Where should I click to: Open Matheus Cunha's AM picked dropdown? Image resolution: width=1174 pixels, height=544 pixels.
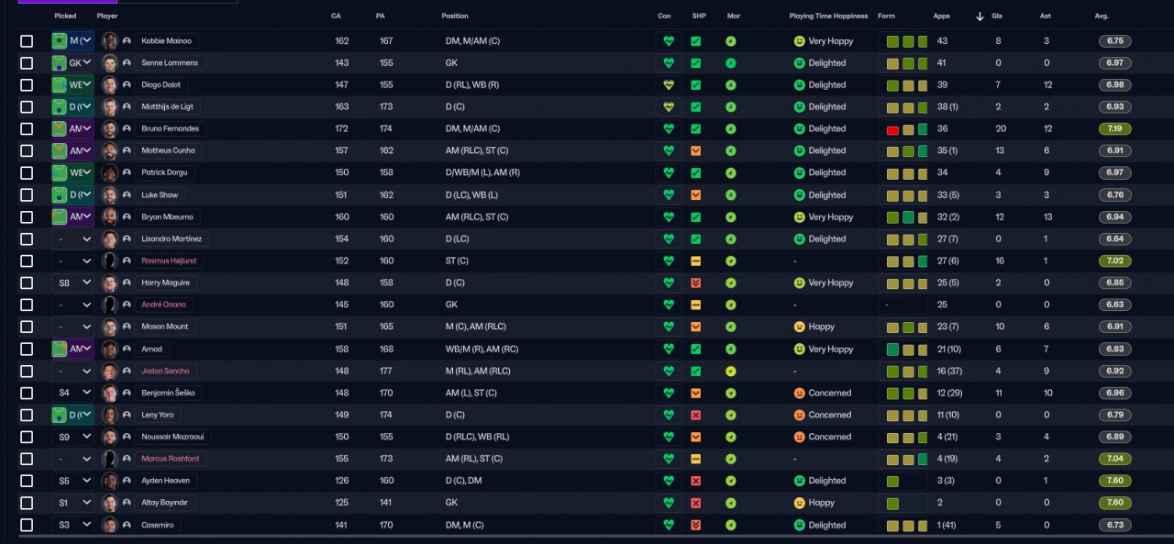pyautogui.click(x=72, y=151)
